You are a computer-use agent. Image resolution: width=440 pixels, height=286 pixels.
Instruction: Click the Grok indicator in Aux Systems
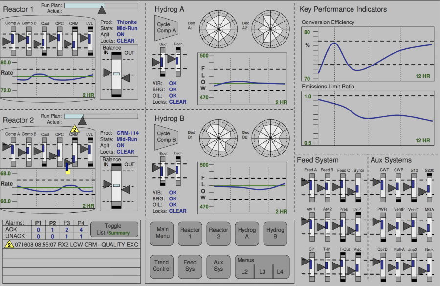pyautogui.click(x=429, y=266)
